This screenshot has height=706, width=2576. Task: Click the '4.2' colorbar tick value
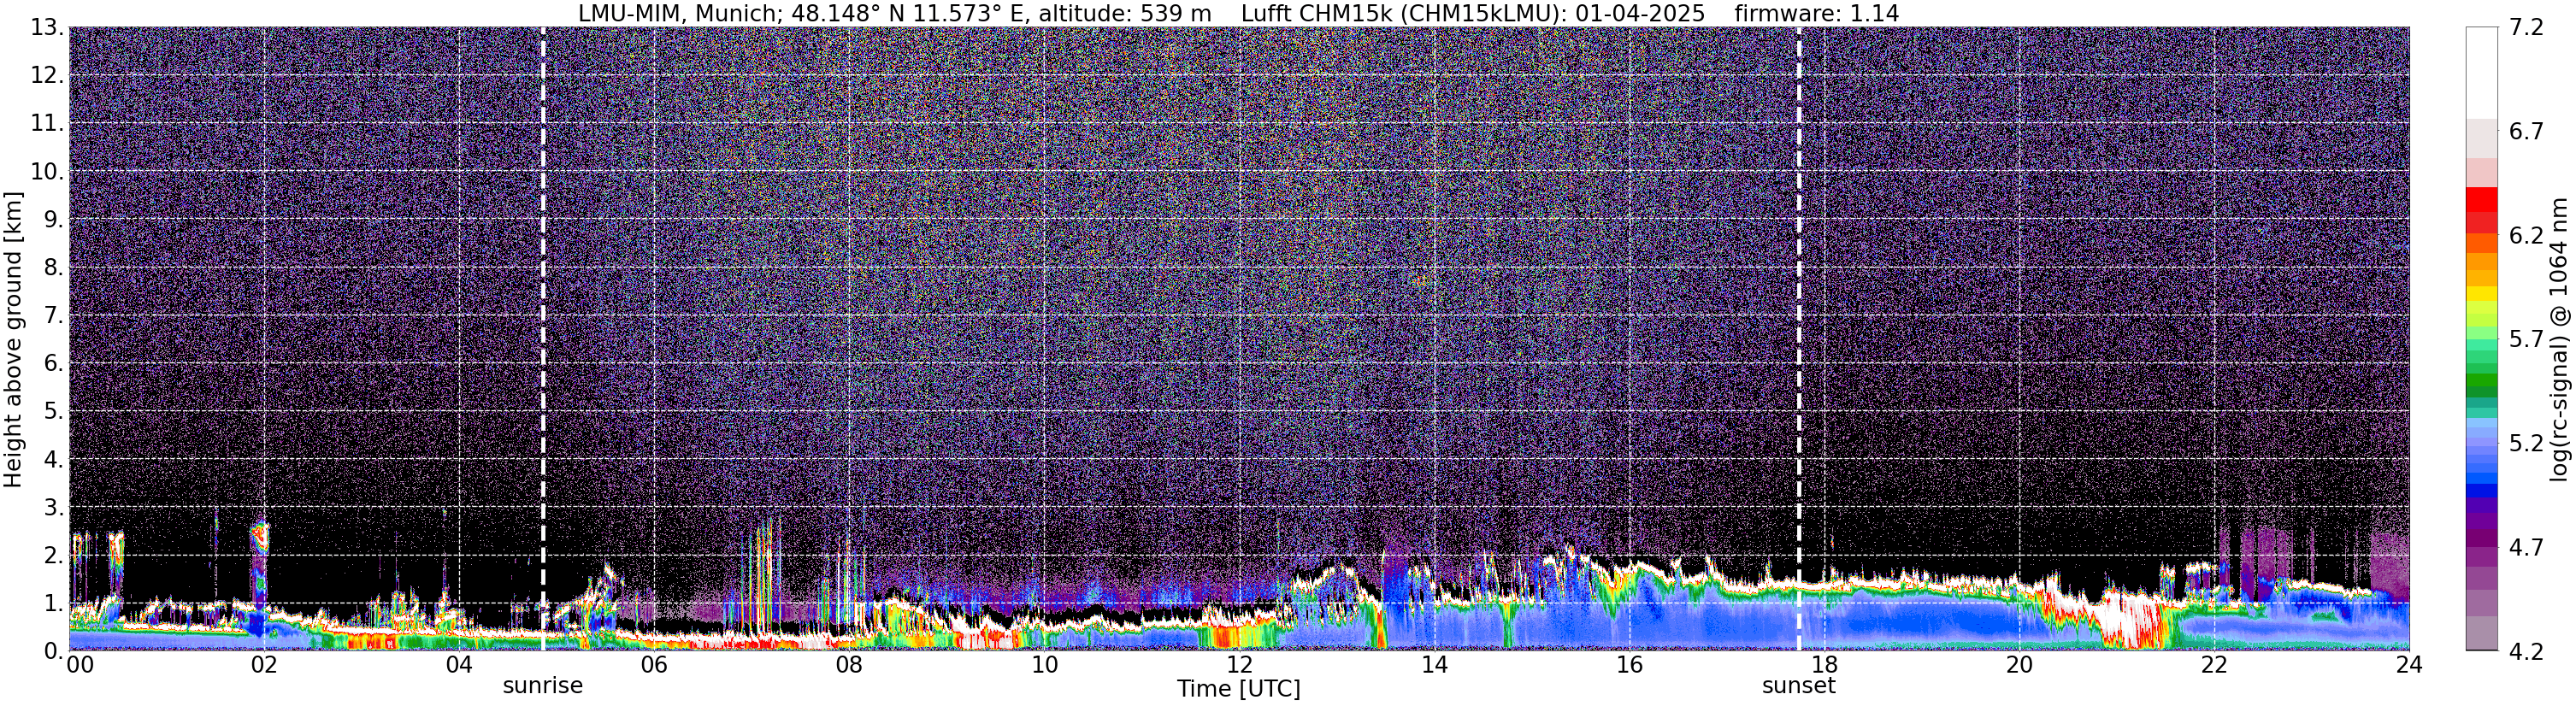[x=2526, y=652]
